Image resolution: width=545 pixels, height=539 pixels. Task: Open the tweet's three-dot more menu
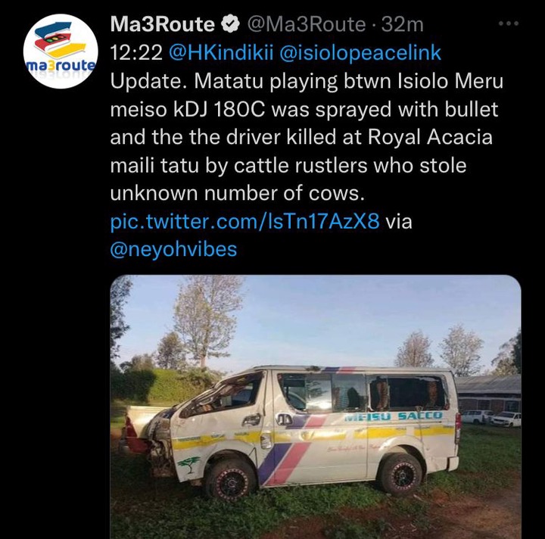[509, 23]
